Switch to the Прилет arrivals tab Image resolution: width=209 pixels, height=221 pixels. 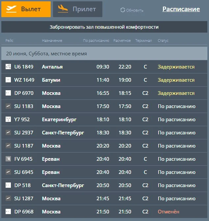(x=78, y=9)
